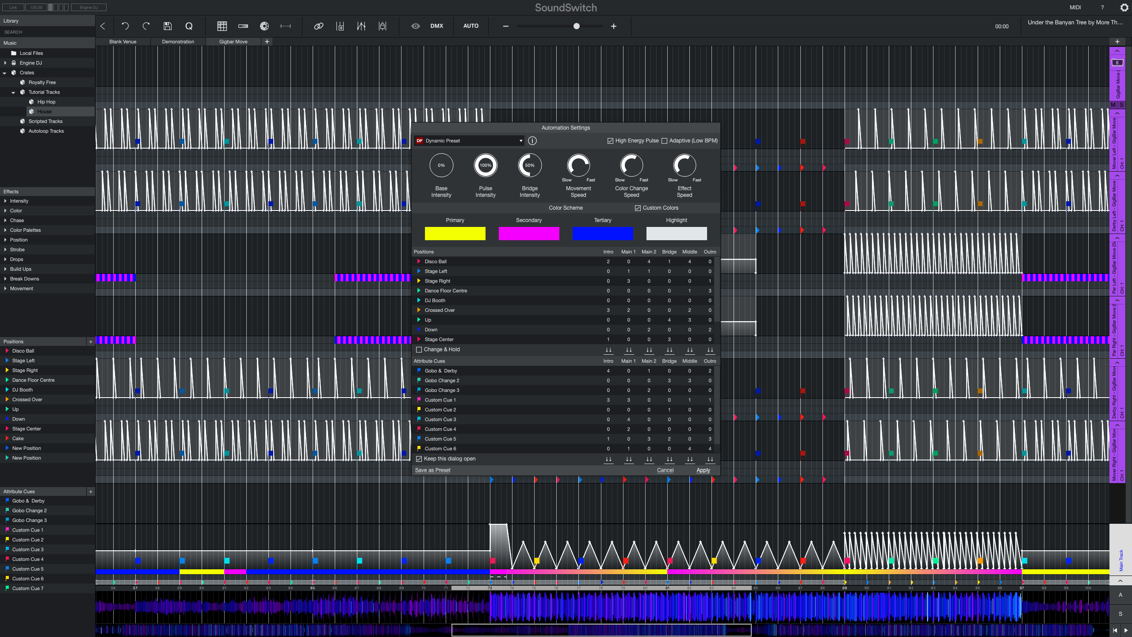Click the Outro randomize arrows under Attribute Cues

(710, 459)
